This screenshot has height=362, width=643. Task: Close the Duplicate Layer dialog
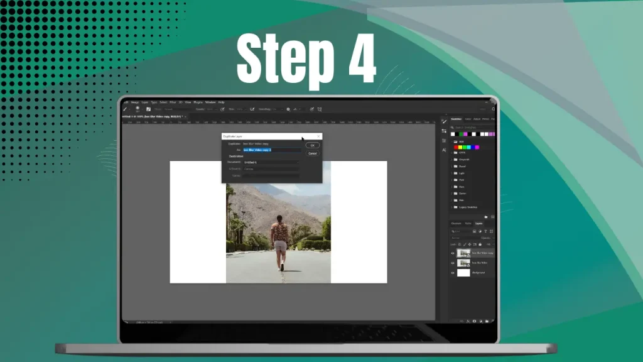pyautogui.click(x=318, y=136)
